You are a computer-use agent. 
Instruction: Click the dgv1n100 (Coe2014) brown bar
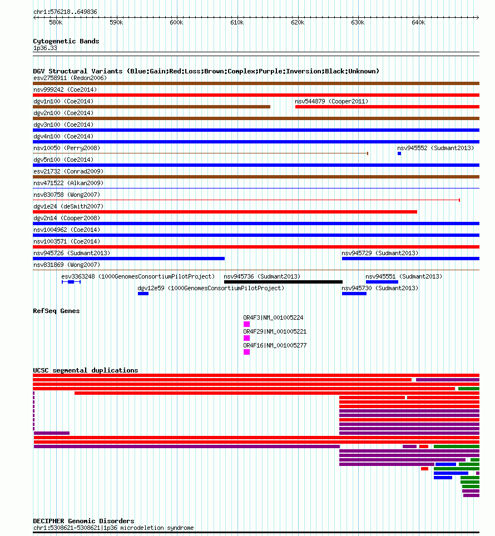coord(151,107)
